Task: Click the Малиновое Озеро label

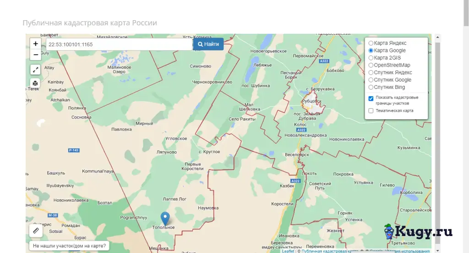Action: coord(119,70)
